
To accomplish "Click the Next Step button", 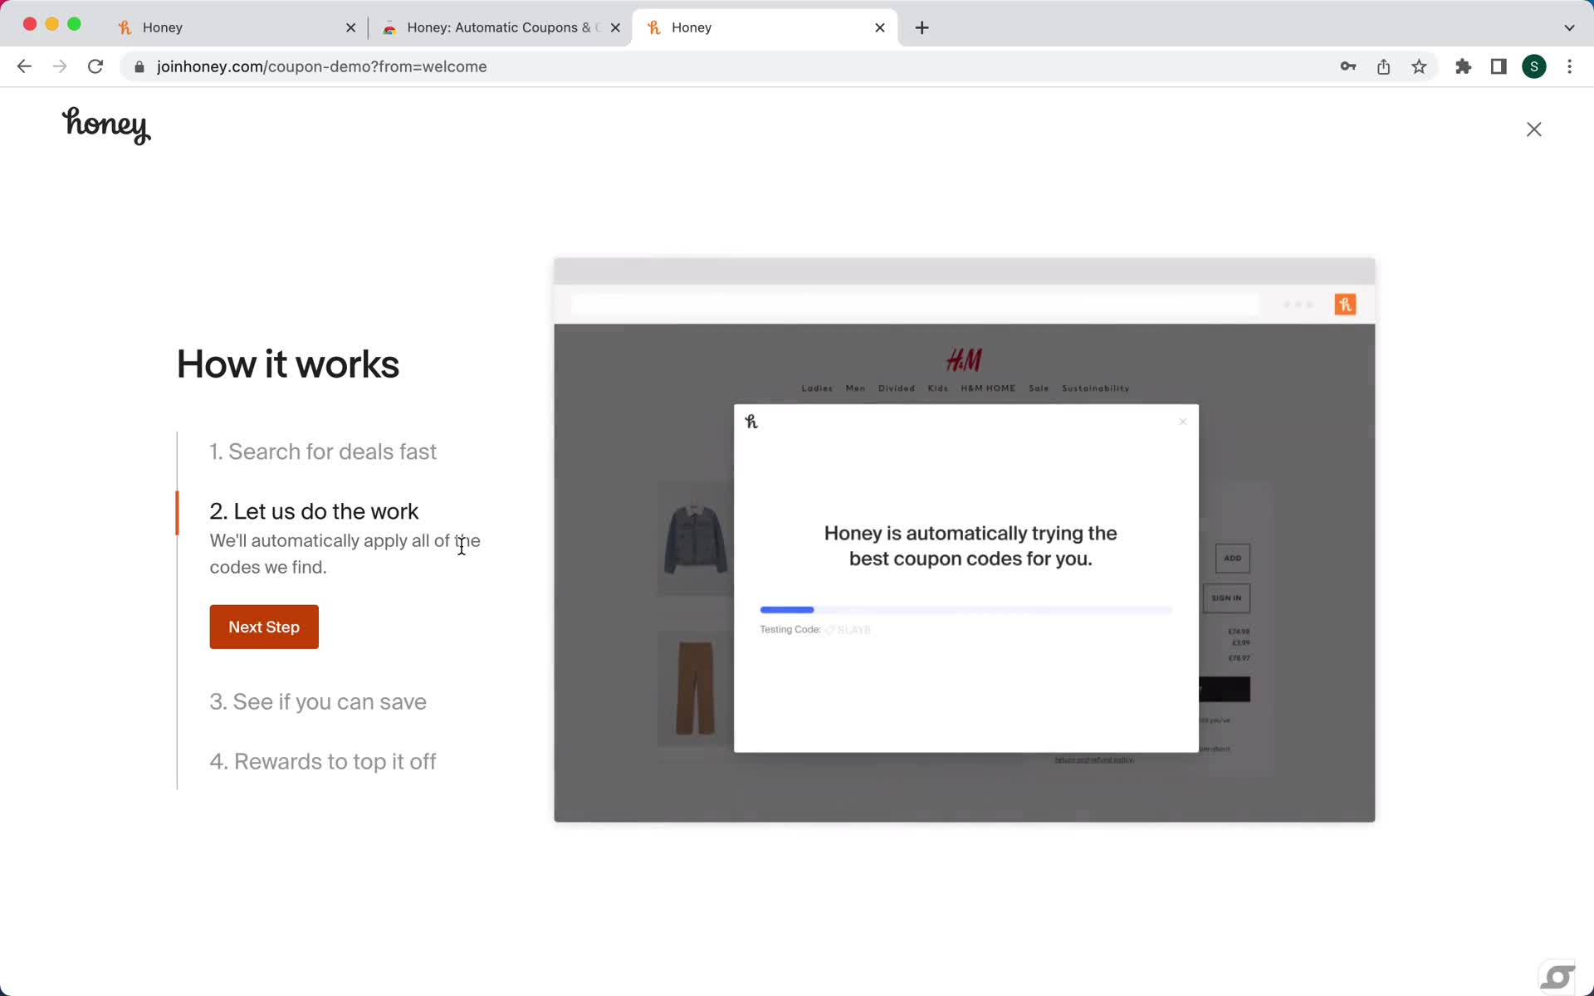I will [263, 627].
